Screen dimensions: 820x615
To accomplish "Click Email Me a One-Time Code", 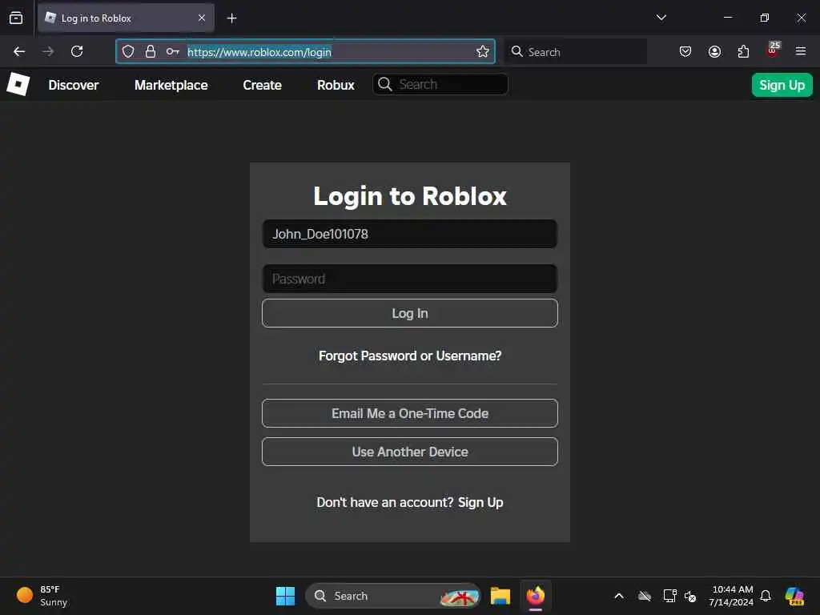I will [409, 413].
